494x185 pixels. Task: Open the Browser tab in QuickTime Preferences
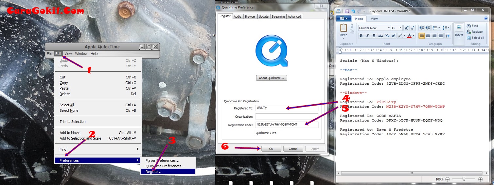click(x=250, y=16)
